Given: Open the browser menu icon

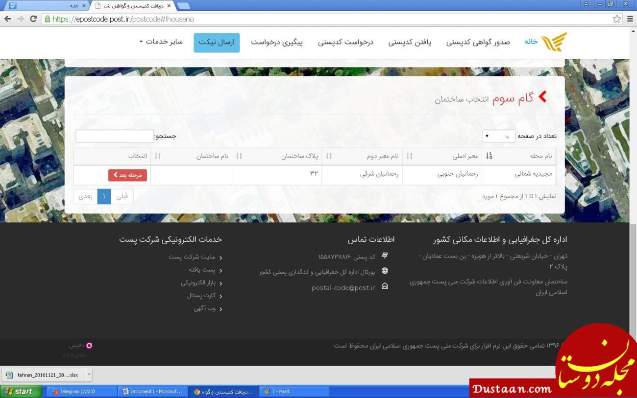Looking at the screenshot, I should coord(630,19).
